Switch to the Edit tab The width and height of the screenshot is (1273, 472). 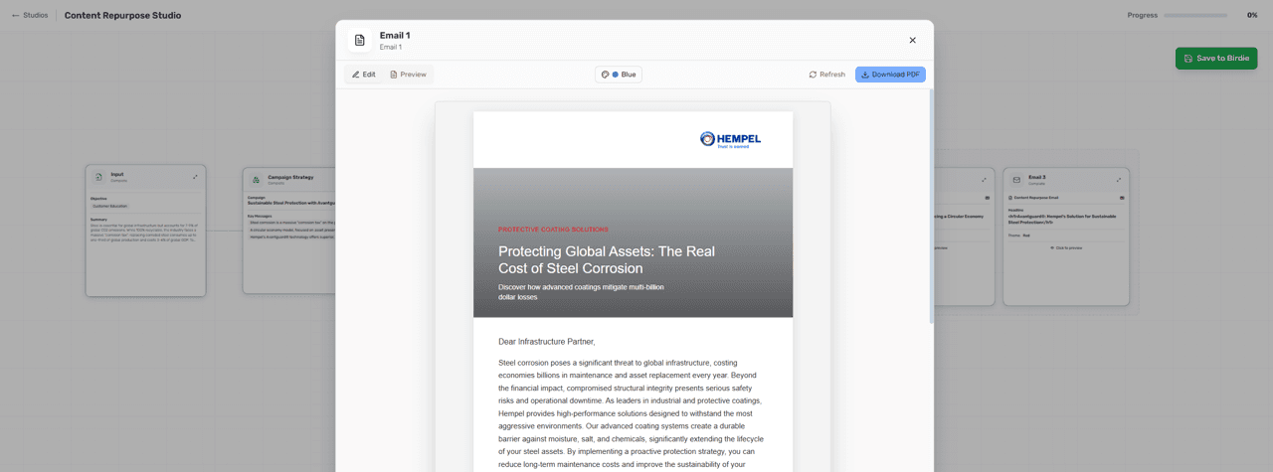tap(364, 75)
